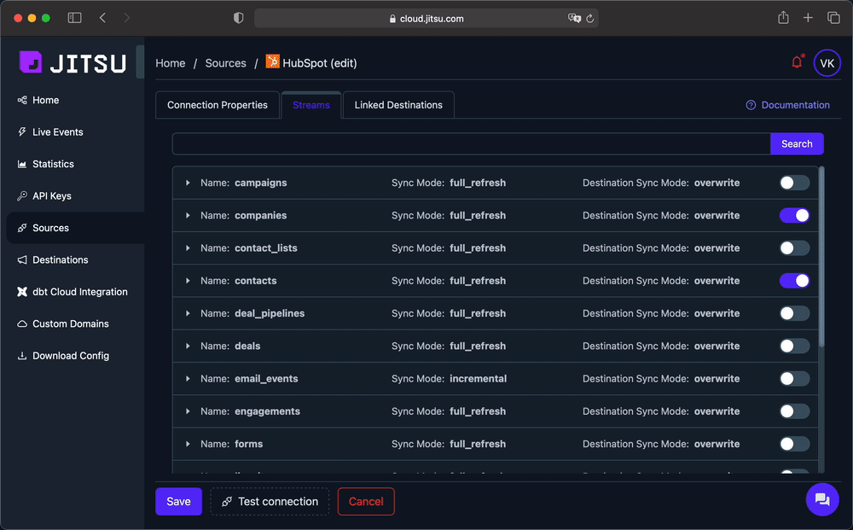Open Live Events from the sidebar
The width and height of the screenshot is (853, 530).
(59, 131)
